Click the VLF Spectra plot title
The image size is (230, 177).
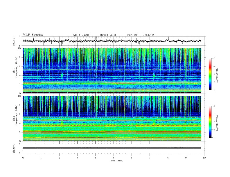point(33,35)
